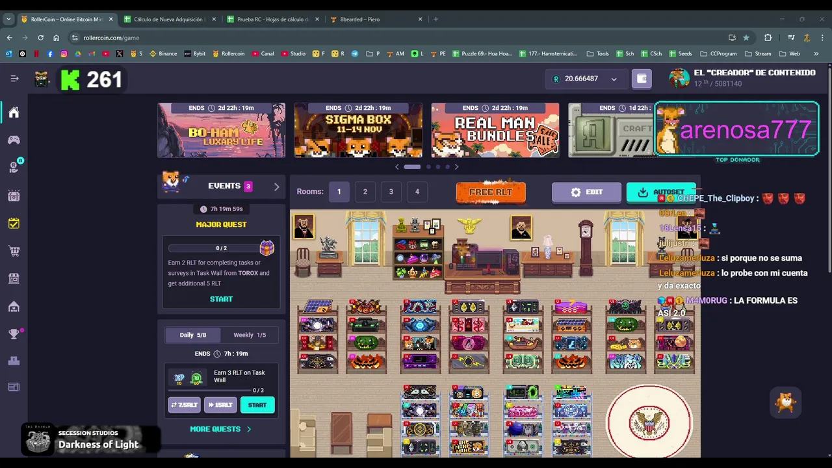Click the purple gift box quest reward
Image resolution: width=832 pixels, height=468 pixels.
coord(266,248)
